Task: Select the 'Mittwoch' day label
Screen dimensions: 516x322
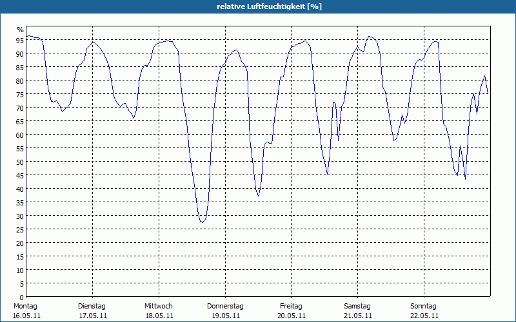Action: 159,306
